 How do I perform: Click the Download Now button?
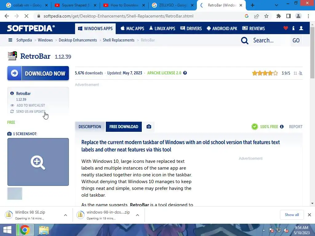pyautogui.click(x=38, y=73)
